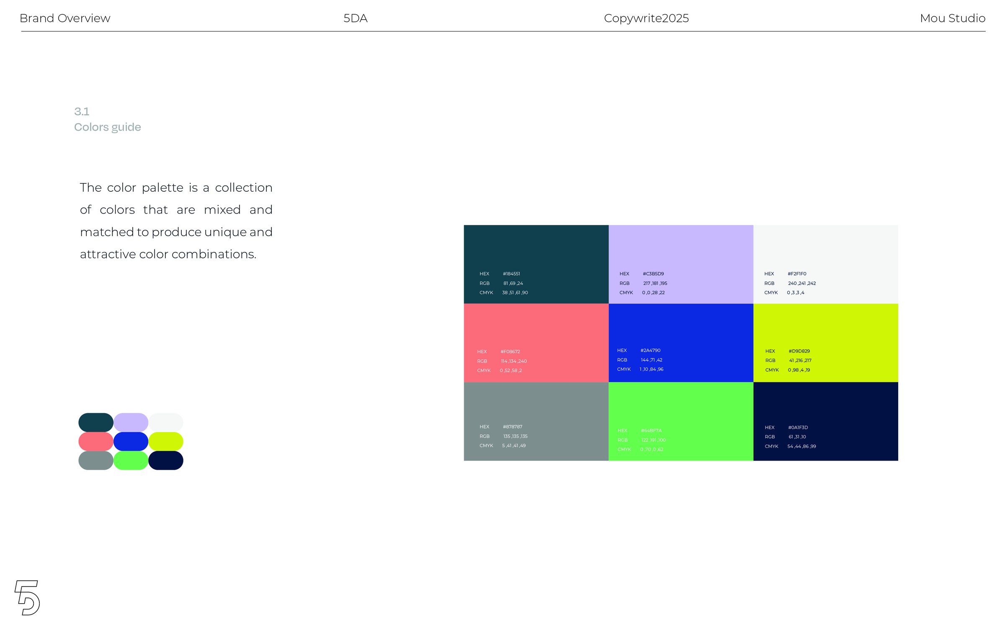Viewport: 1005px width, 628px height.
Task: Click the hex value '#878787'
Action: point(513,427)
